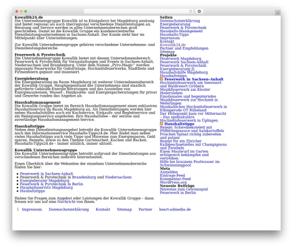Open Kontakt link in footer

[103, 209]
